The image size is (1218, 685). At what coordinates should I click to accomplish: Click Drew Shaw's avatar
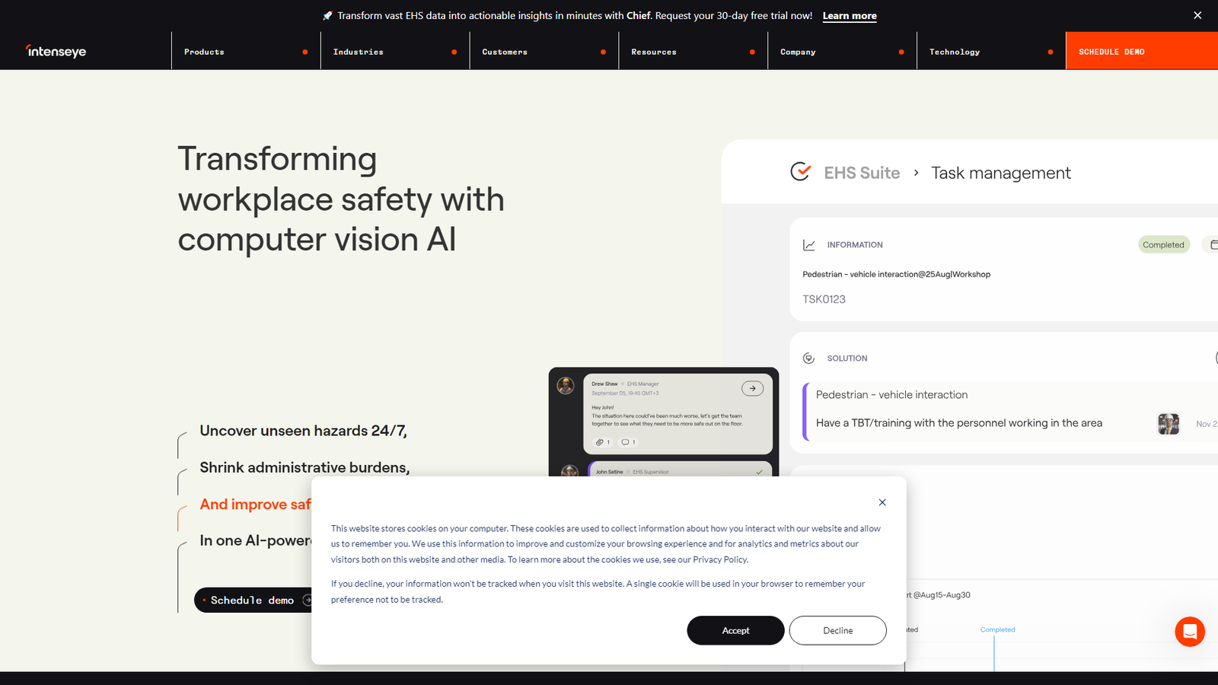(566, 385)
